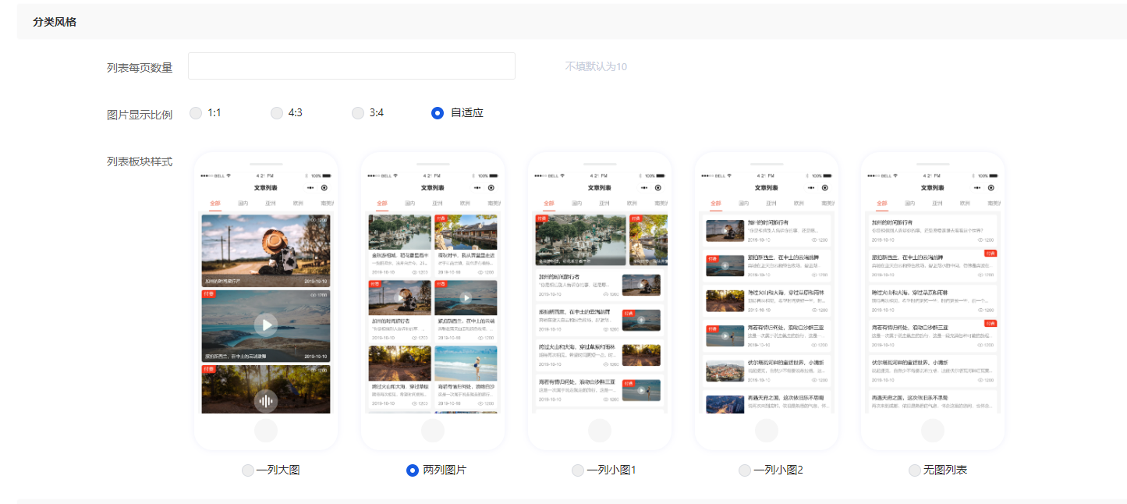Viewport: 1127px width, 504px height.
Task: Choose the 无图列表 list style radio
Action: (915, 470)
